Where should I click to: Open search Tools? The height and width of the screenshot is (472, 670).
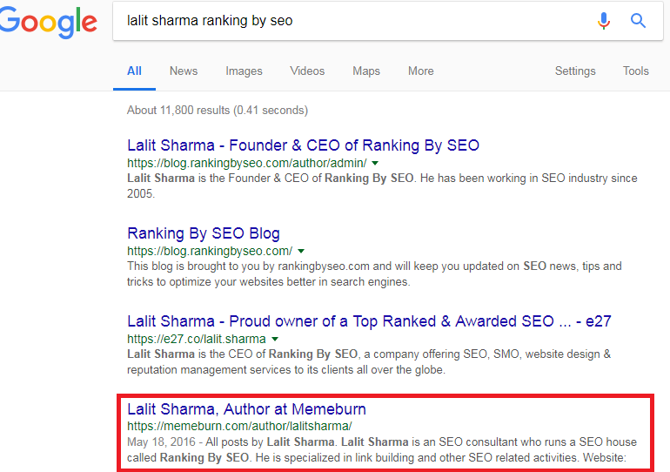point(636,71)
